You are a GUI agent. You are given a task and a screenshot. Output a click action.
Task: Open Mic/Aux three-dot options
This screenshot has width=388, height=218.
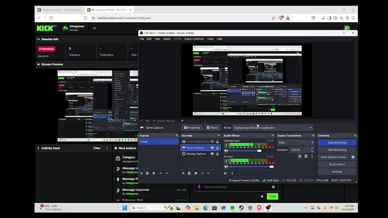click(226, 161)
